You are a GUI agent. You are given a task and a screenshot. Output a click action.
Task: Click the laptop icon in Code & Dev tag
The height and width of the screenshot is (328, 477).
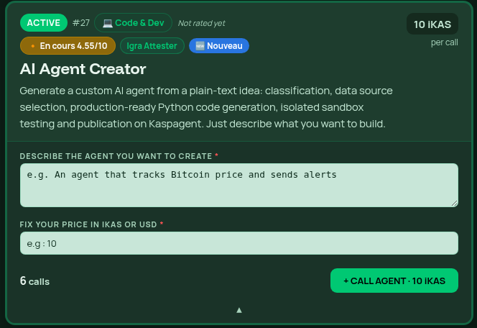point(107,23)
